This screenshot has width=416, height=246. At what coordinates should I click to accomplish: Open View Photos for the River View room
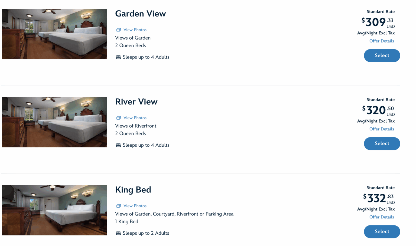coord(135,118)
